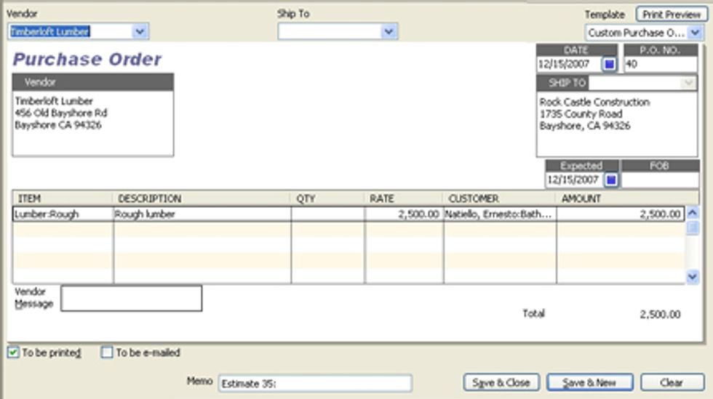
Task: Click the QTY cell of Lumber:Rough row
Action: 328,214
